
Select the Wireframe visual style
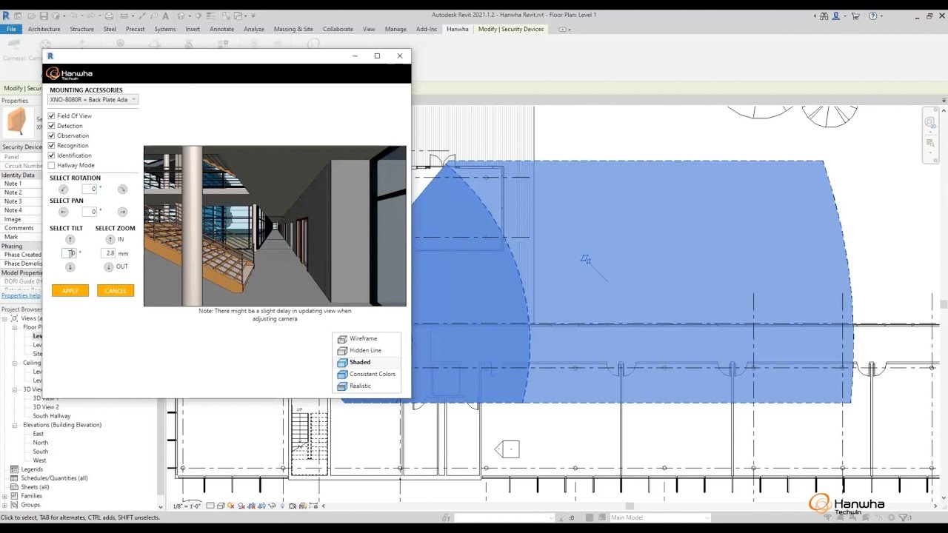(363, 338)
